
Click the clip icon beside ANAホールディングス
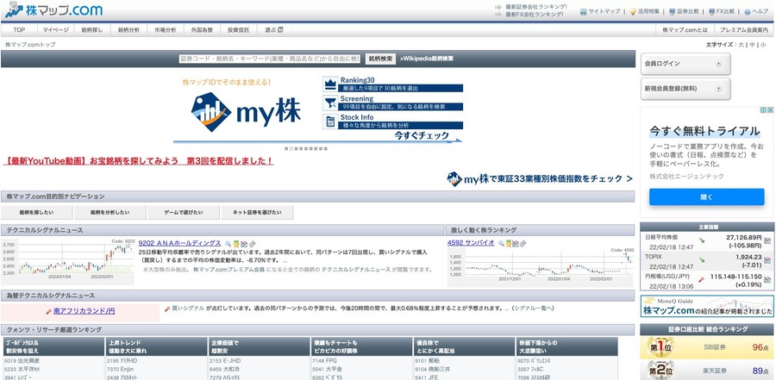(x=252, y=244)
